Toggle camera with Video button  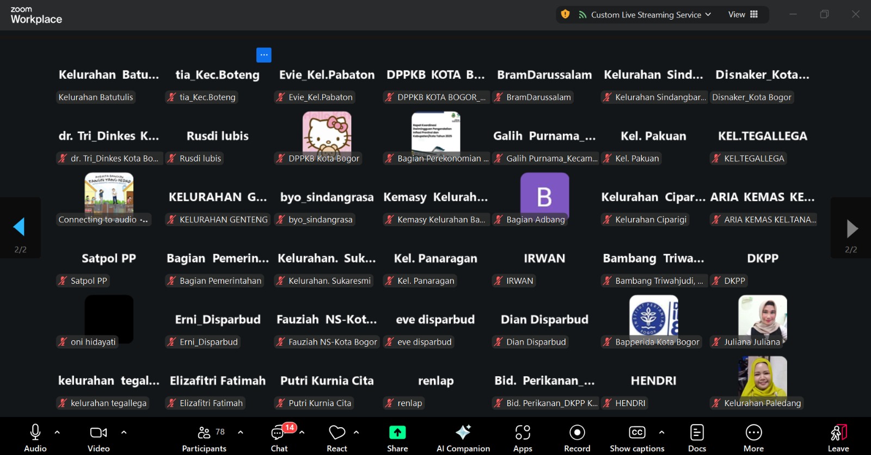[99, 438]
